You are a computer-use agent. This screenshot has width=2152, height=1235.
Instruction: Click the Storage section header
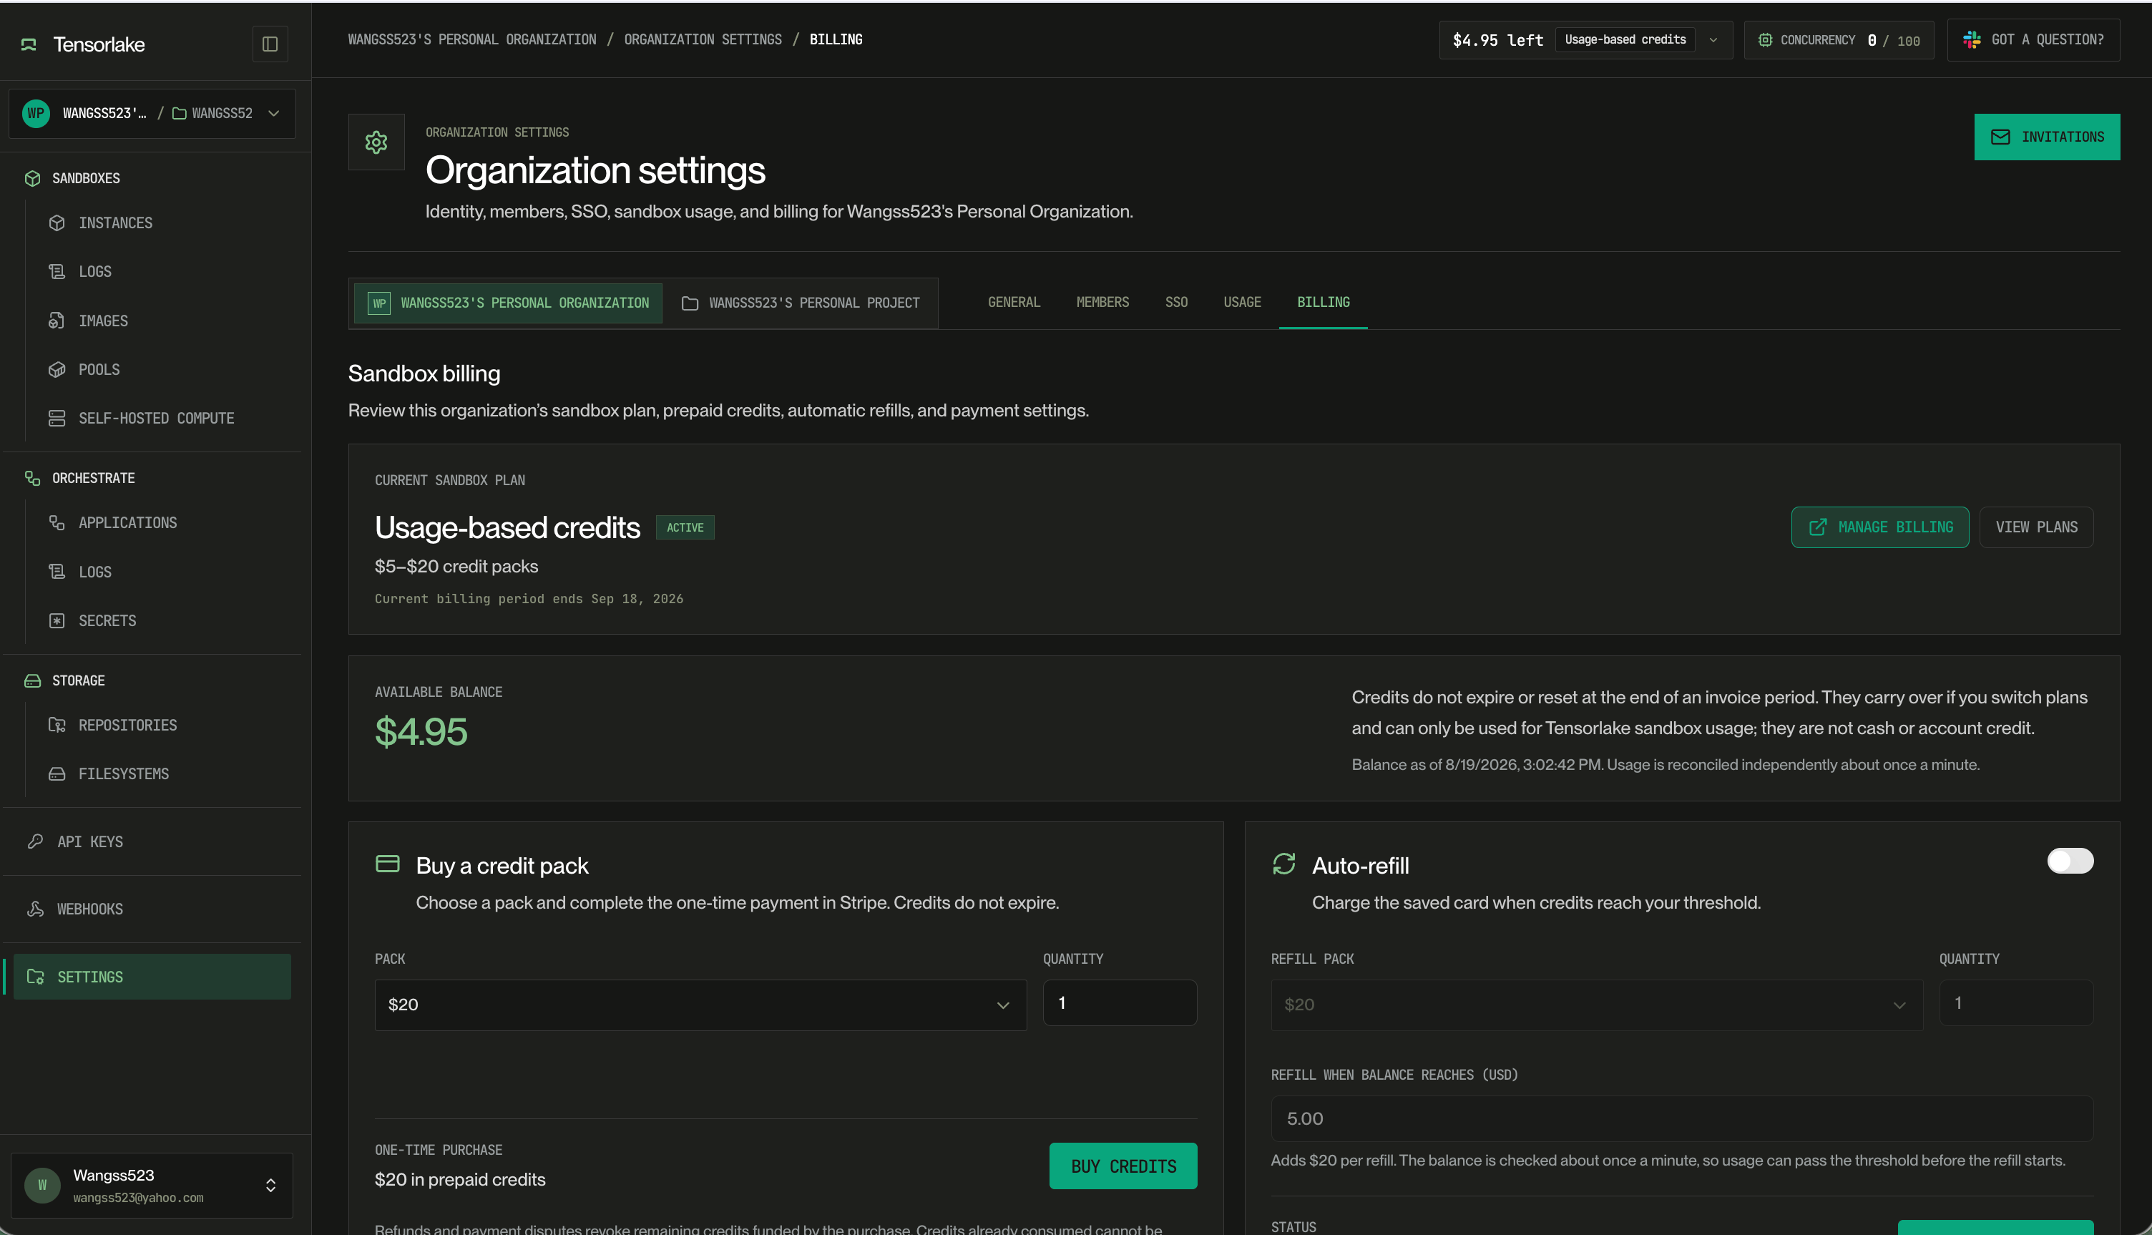[78, 680]
